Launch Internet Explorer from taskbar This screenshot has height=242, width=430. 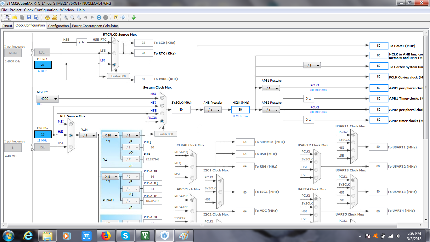click(x=28, y=236)
